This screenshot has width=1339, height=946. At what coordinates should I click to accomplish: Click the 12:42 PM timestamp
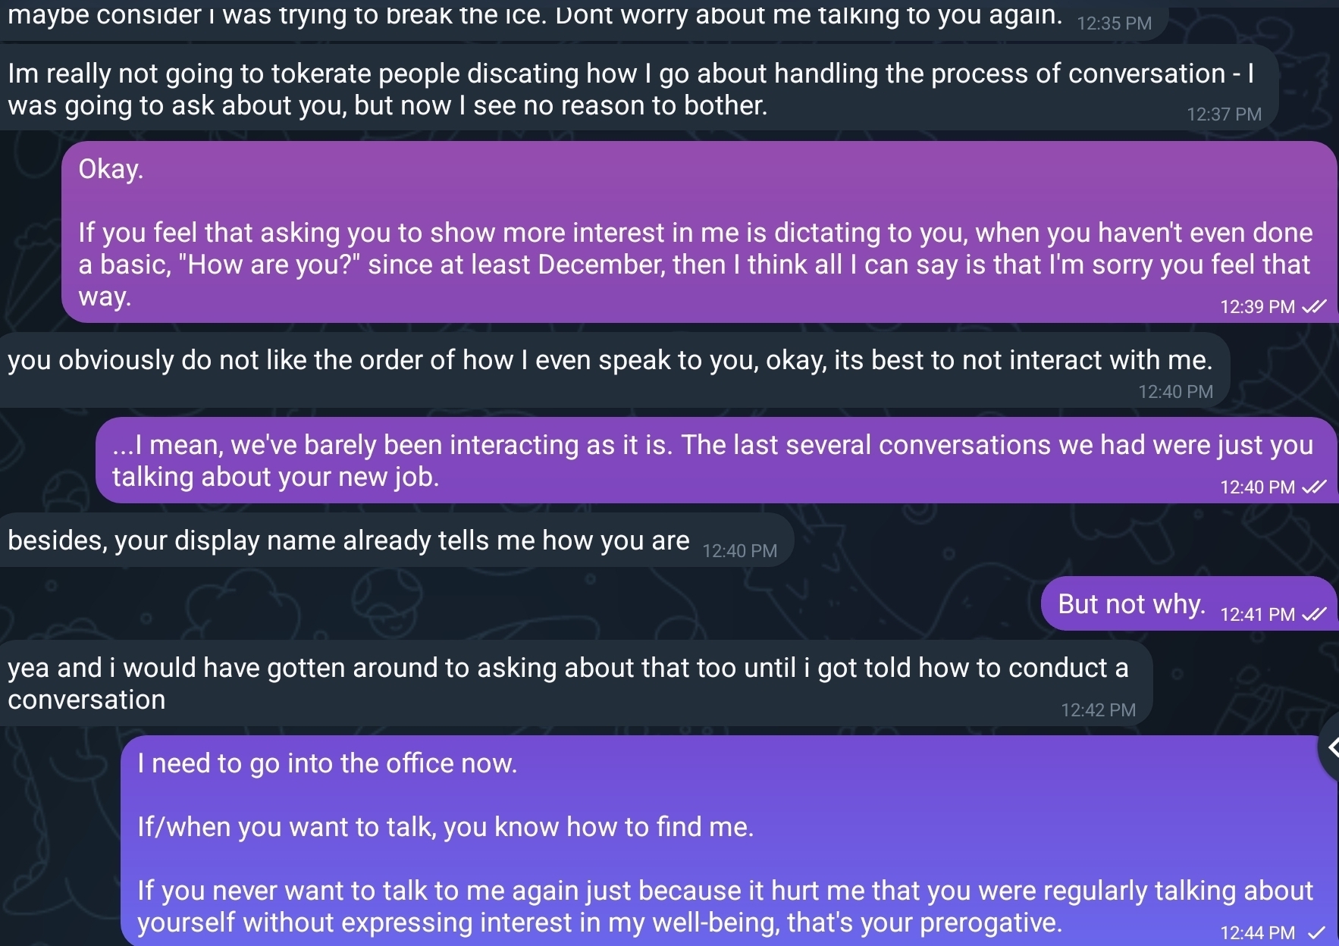tap(1098, 710)
